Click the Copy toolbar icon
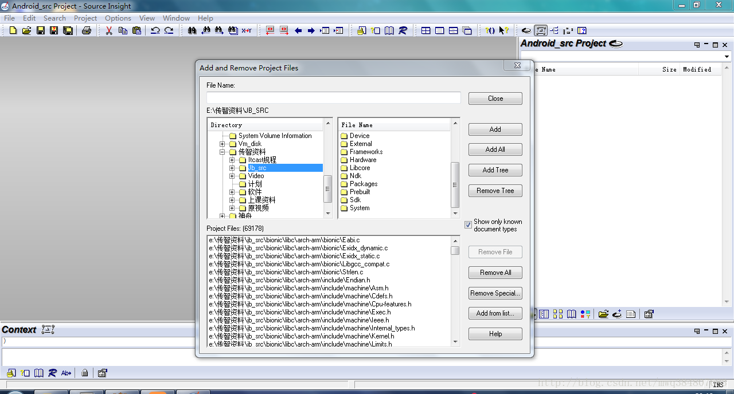This screenshot has height=394, width=734. (123, 30)
